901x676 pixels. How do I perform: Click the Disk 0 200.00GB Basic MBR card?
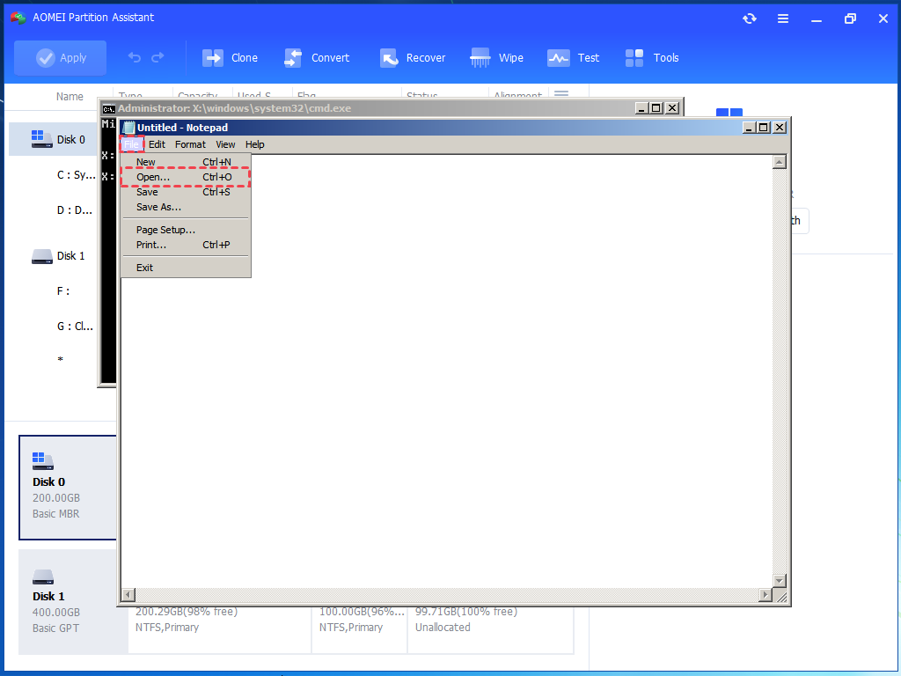tap(68, 488)
